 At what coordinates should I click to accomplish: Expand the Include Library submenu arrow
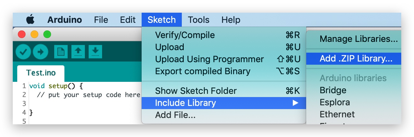coord(296,103)
